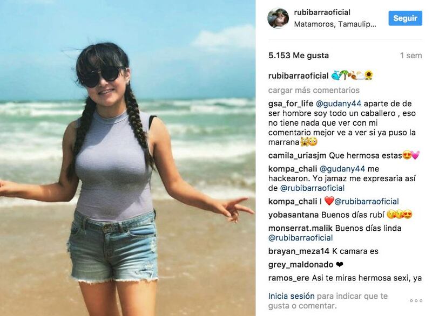Viewport: 432px width, 316px height.
Task: Open camila_uriasjm commenter profile
Action: click(298, 156)
